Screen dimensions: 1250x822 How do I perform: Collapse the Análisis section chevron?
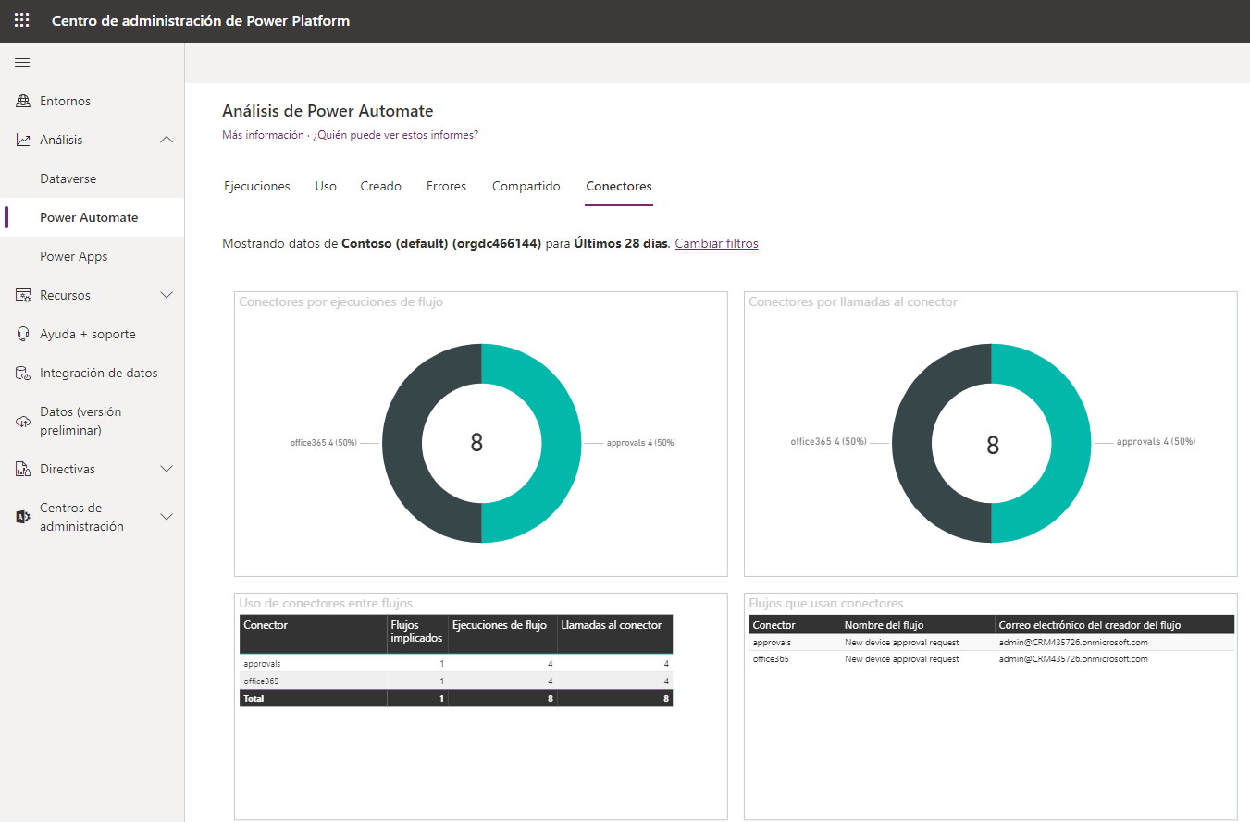pos(167,141)
